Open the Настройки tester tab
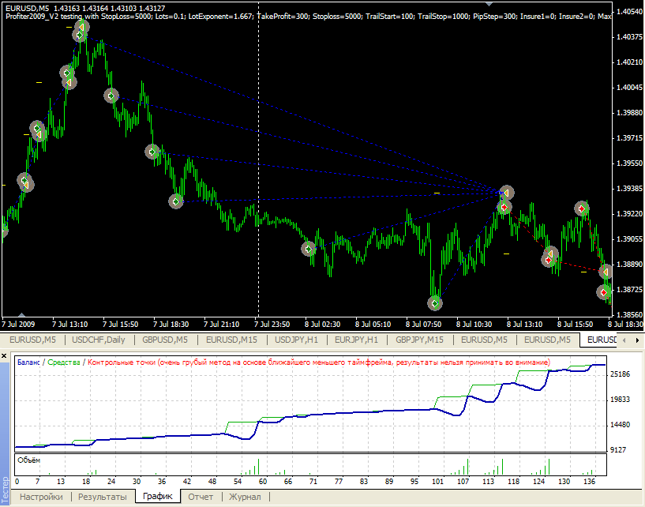The height and width of the screenshot is (507, 645). (42, 497)
